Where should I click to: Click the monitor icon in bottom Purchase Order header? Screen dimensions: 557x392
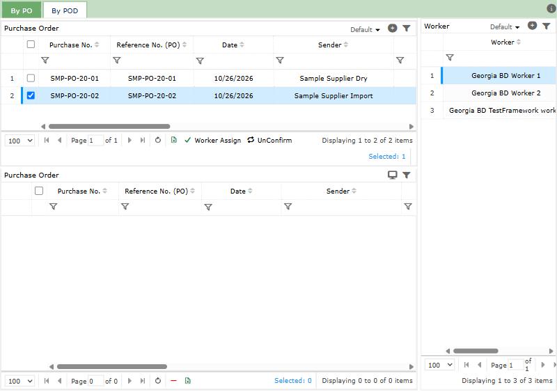point(392,175)
